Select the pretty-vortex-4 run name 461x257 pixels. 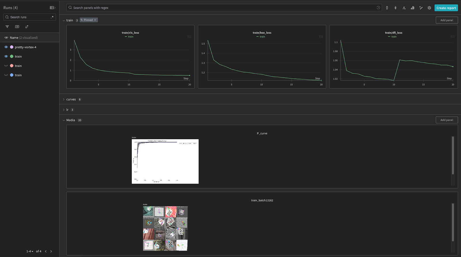(26, 47)
